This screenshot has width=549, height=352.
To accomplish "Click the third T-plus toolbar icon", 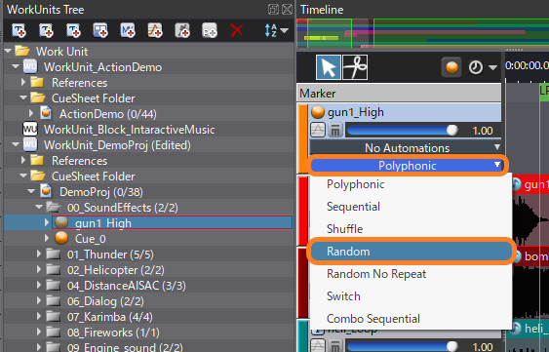I will click(73, 30).
